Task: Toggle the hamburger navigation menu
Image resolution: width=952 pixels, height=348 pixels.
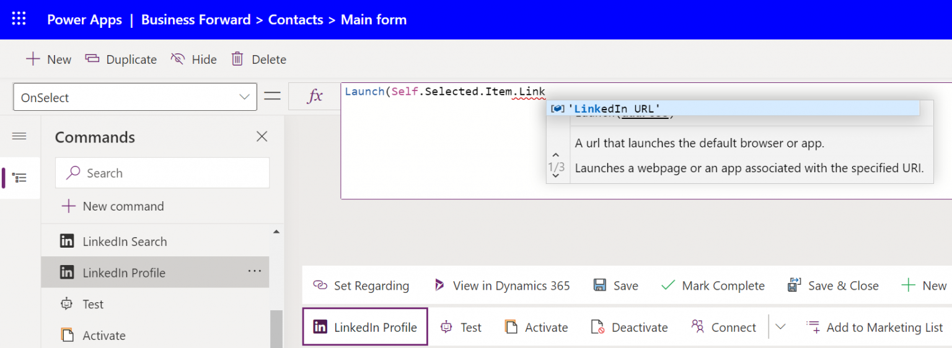Action: 19,136
